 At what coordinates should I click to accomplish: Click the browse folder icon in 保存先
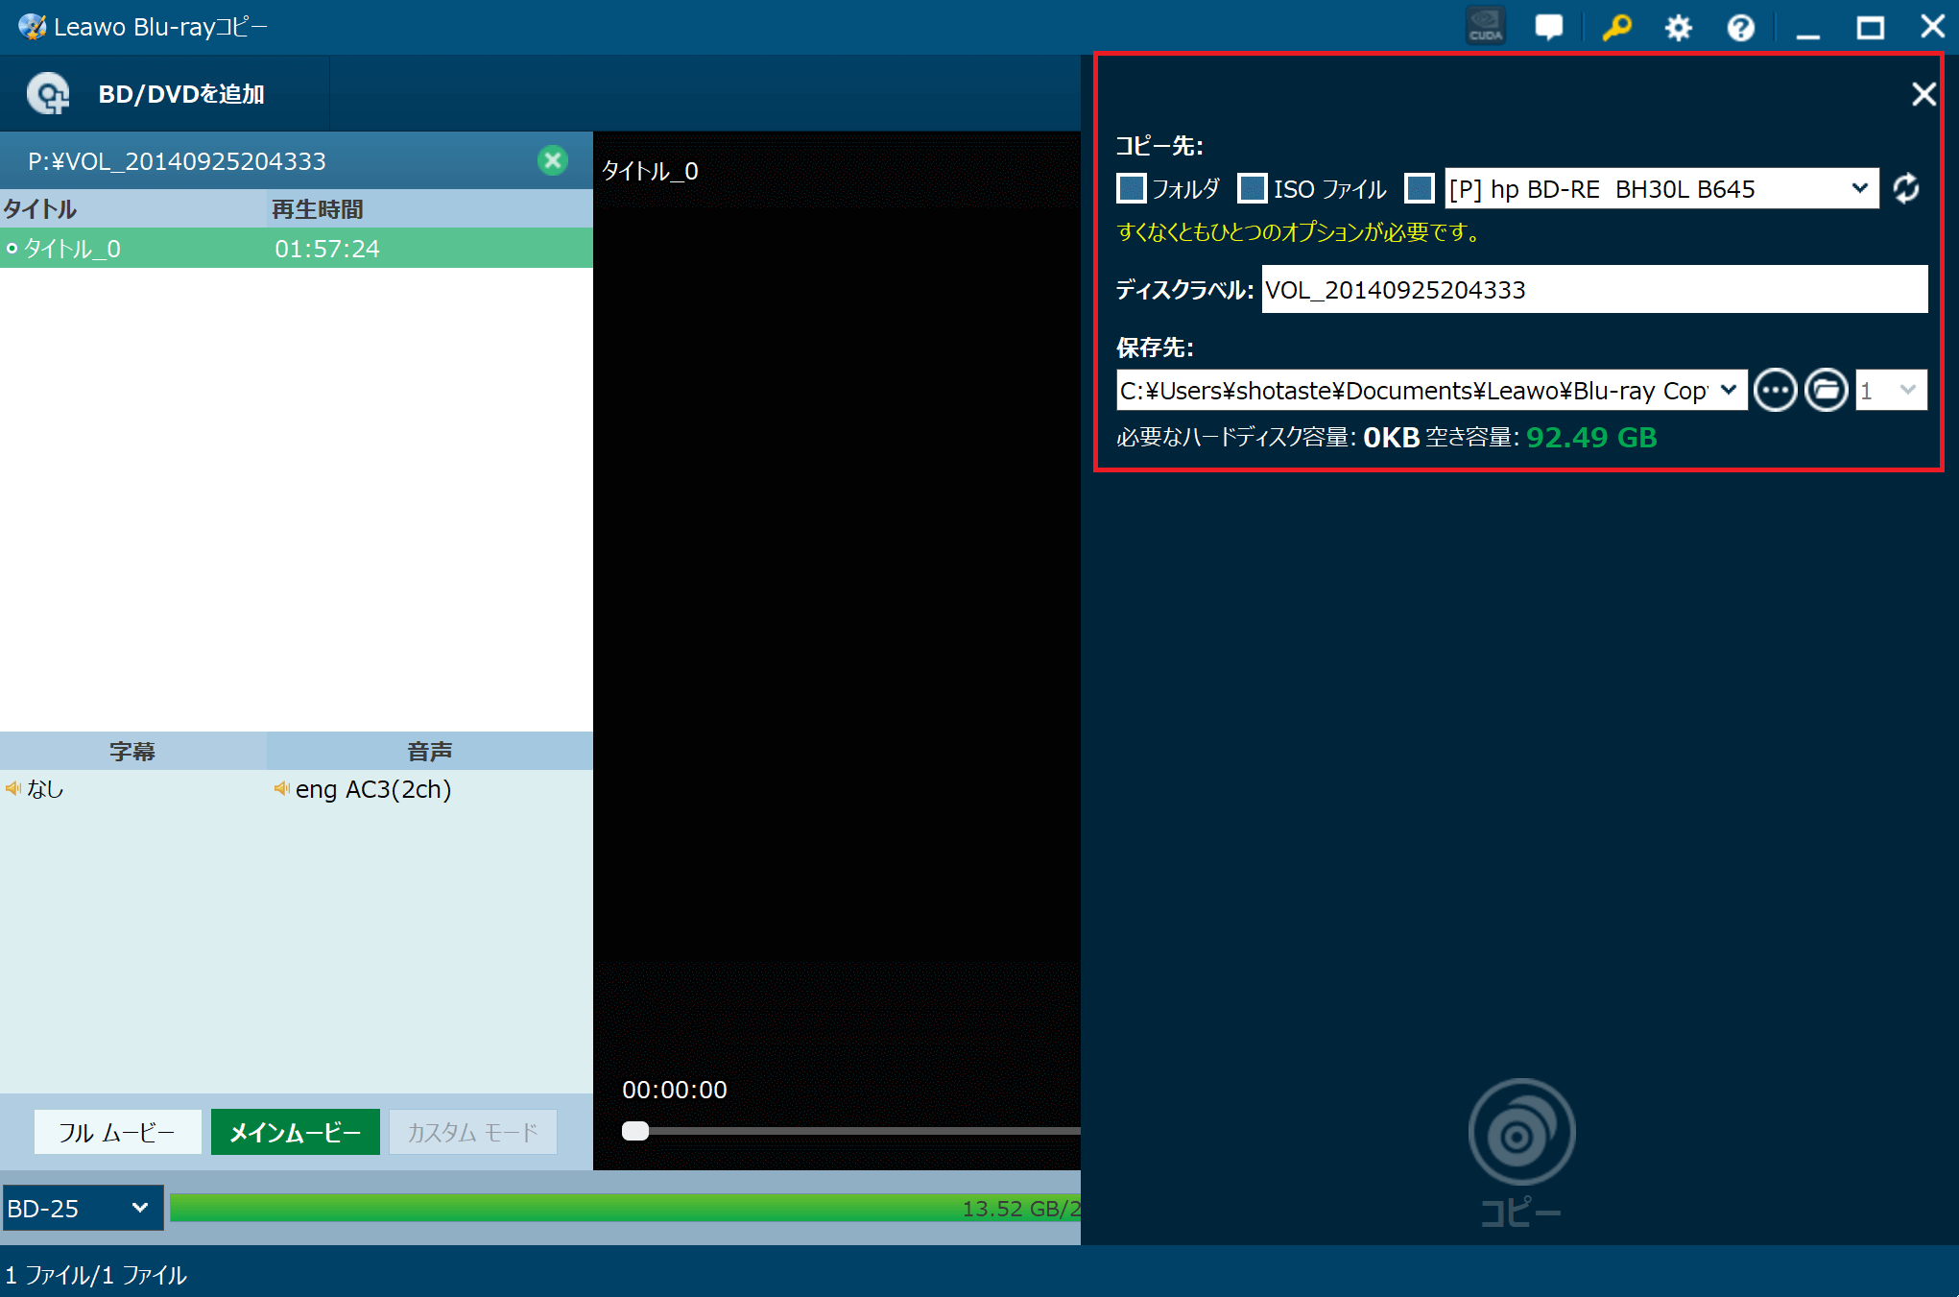click(1825, 390)
